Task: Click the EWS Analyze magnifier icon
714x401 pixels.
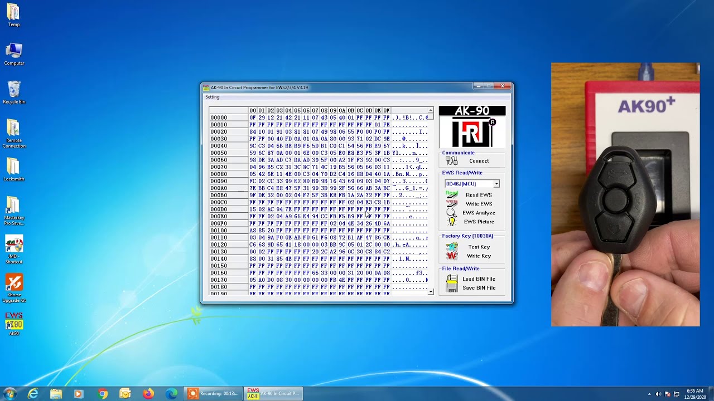Action: pyautogui.click(x=452, y=213)
